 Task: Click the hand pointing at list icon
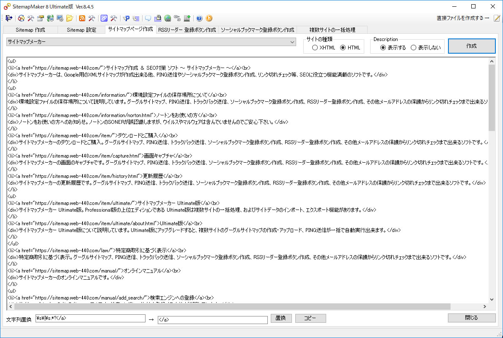click(136, 18)
